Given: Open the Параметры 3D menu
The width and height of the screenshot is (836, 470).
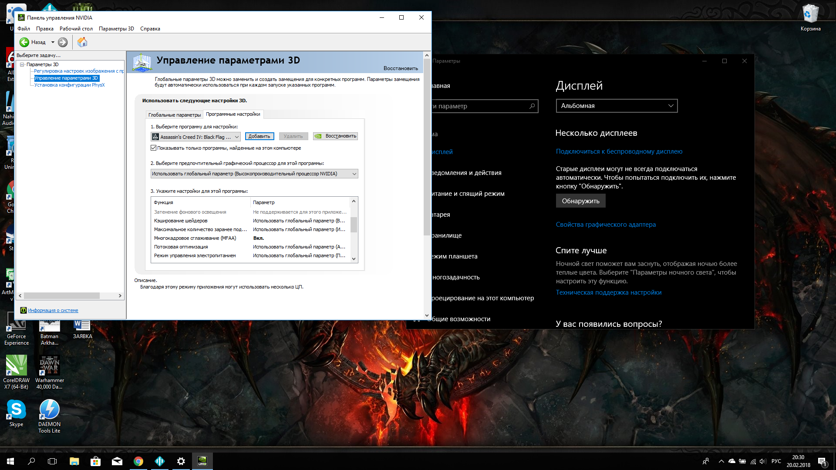Looking at the screenshot, I should (x=116, y=29).
